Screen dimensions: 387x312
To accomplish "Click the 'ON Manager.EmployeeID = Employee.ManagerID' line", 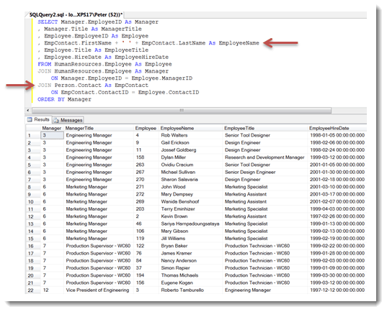I will point(122,78).
